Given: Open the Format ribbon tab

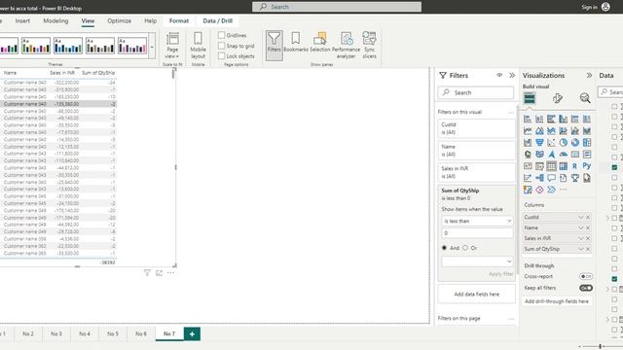Looking at the screenshot, I should click(179, 21).
